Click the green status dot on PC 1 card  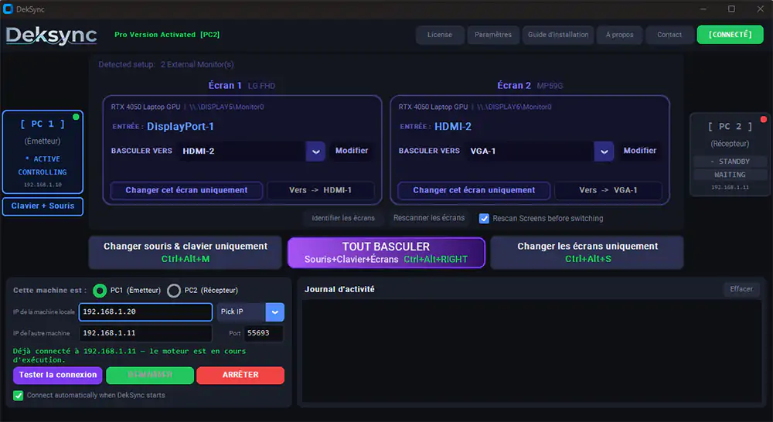76,117
